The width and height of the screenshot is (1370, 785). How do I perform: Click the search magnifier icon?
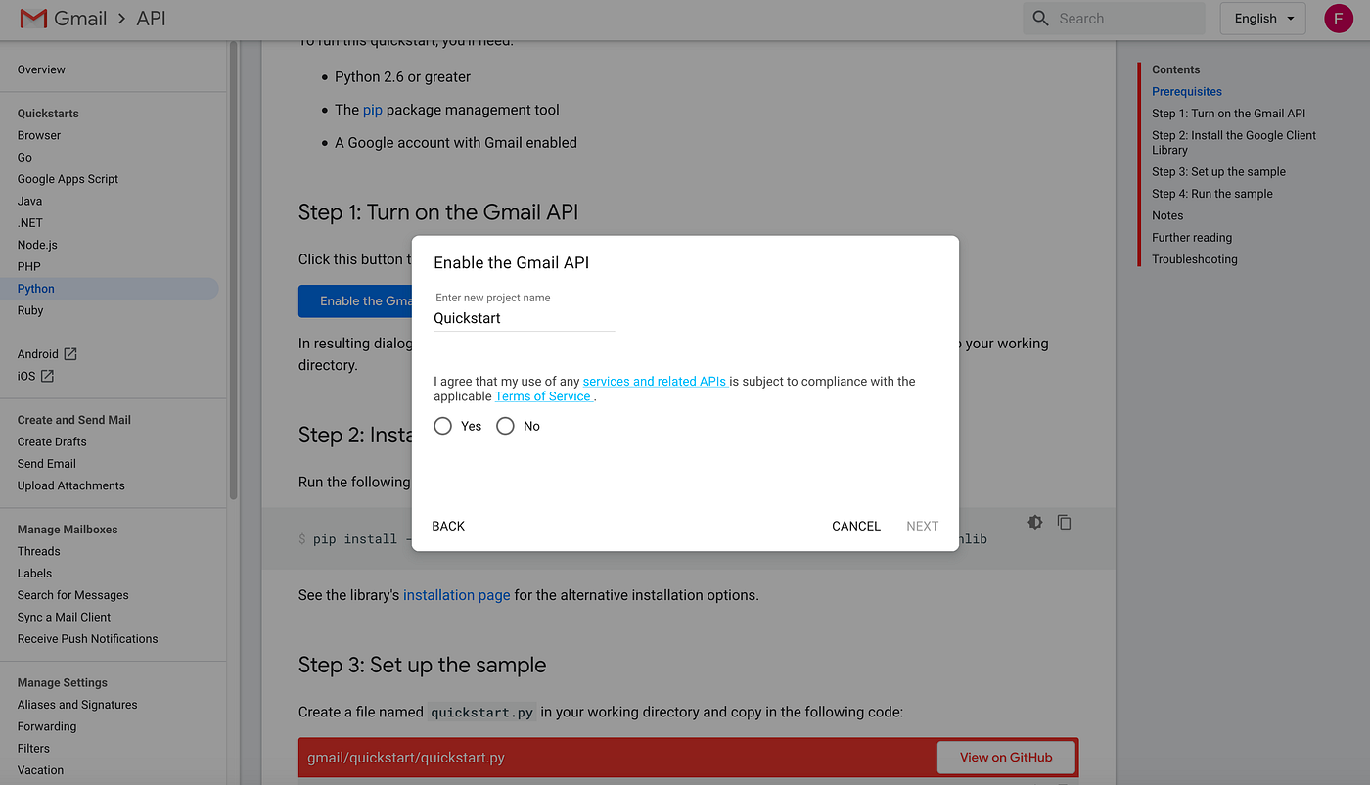tap(1040, 19)
